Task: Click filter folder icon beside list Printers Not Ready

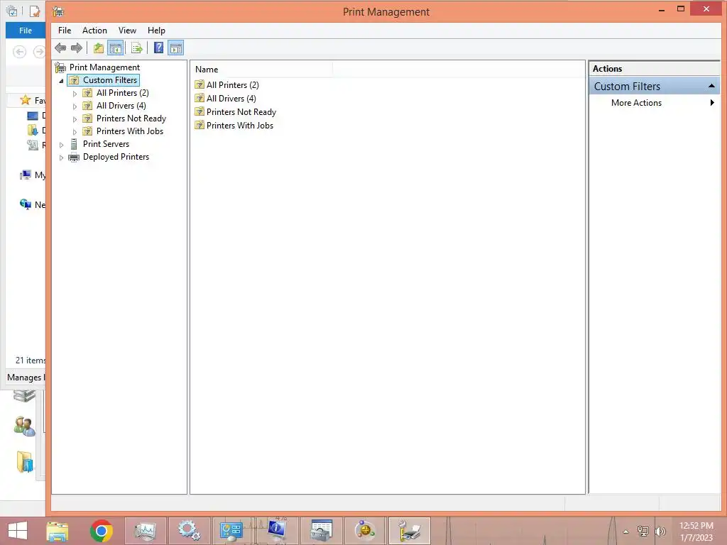Action: coord(199,111)
